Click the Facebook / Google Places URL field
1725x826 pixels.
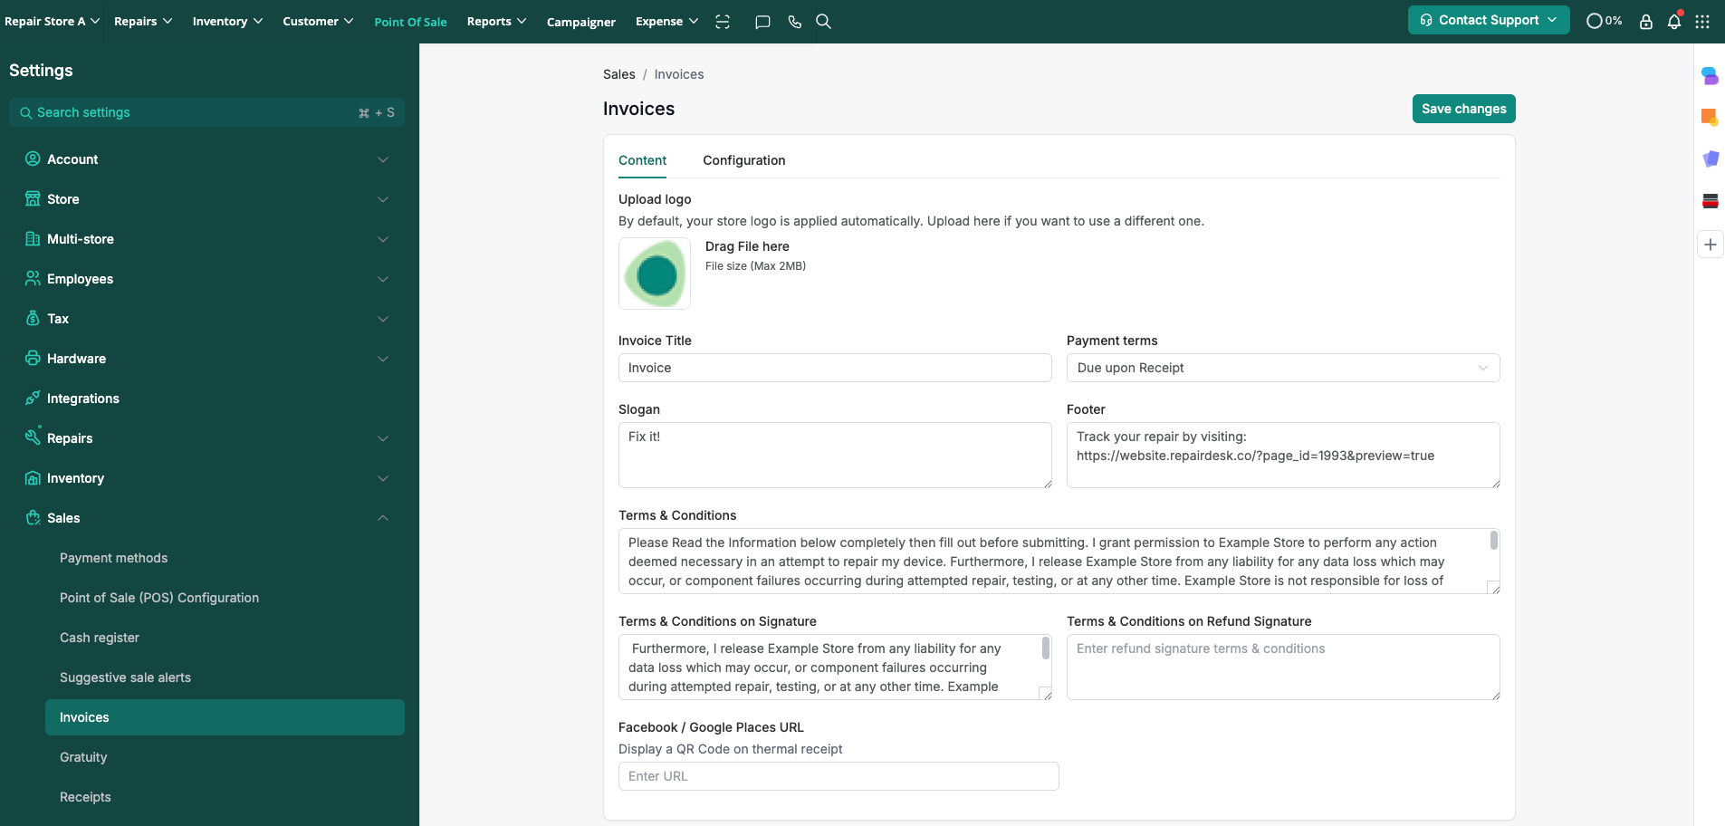pos(838,776)
